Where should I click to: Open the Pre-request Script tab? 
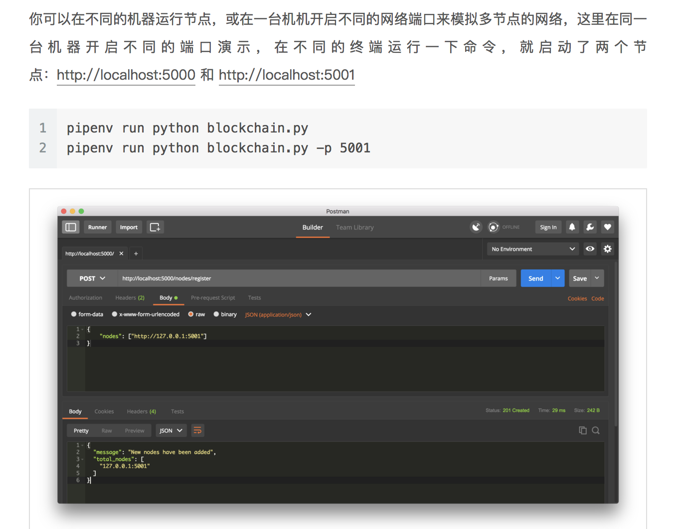click(213, 298)
